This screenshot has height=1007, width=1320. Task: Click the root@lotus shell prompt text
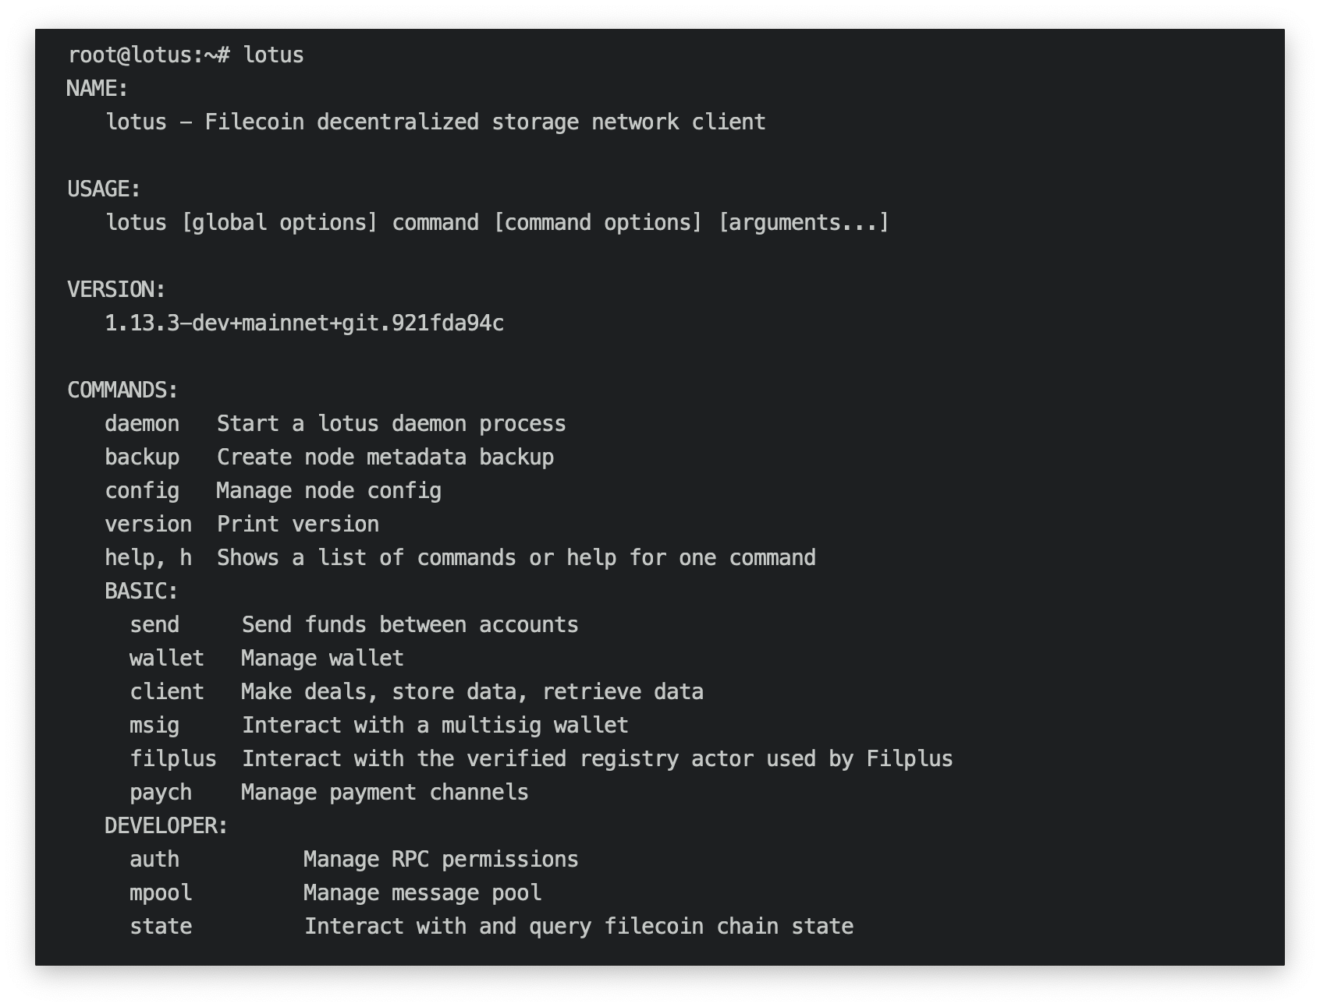pyautogui.click(x=148, y=55)
